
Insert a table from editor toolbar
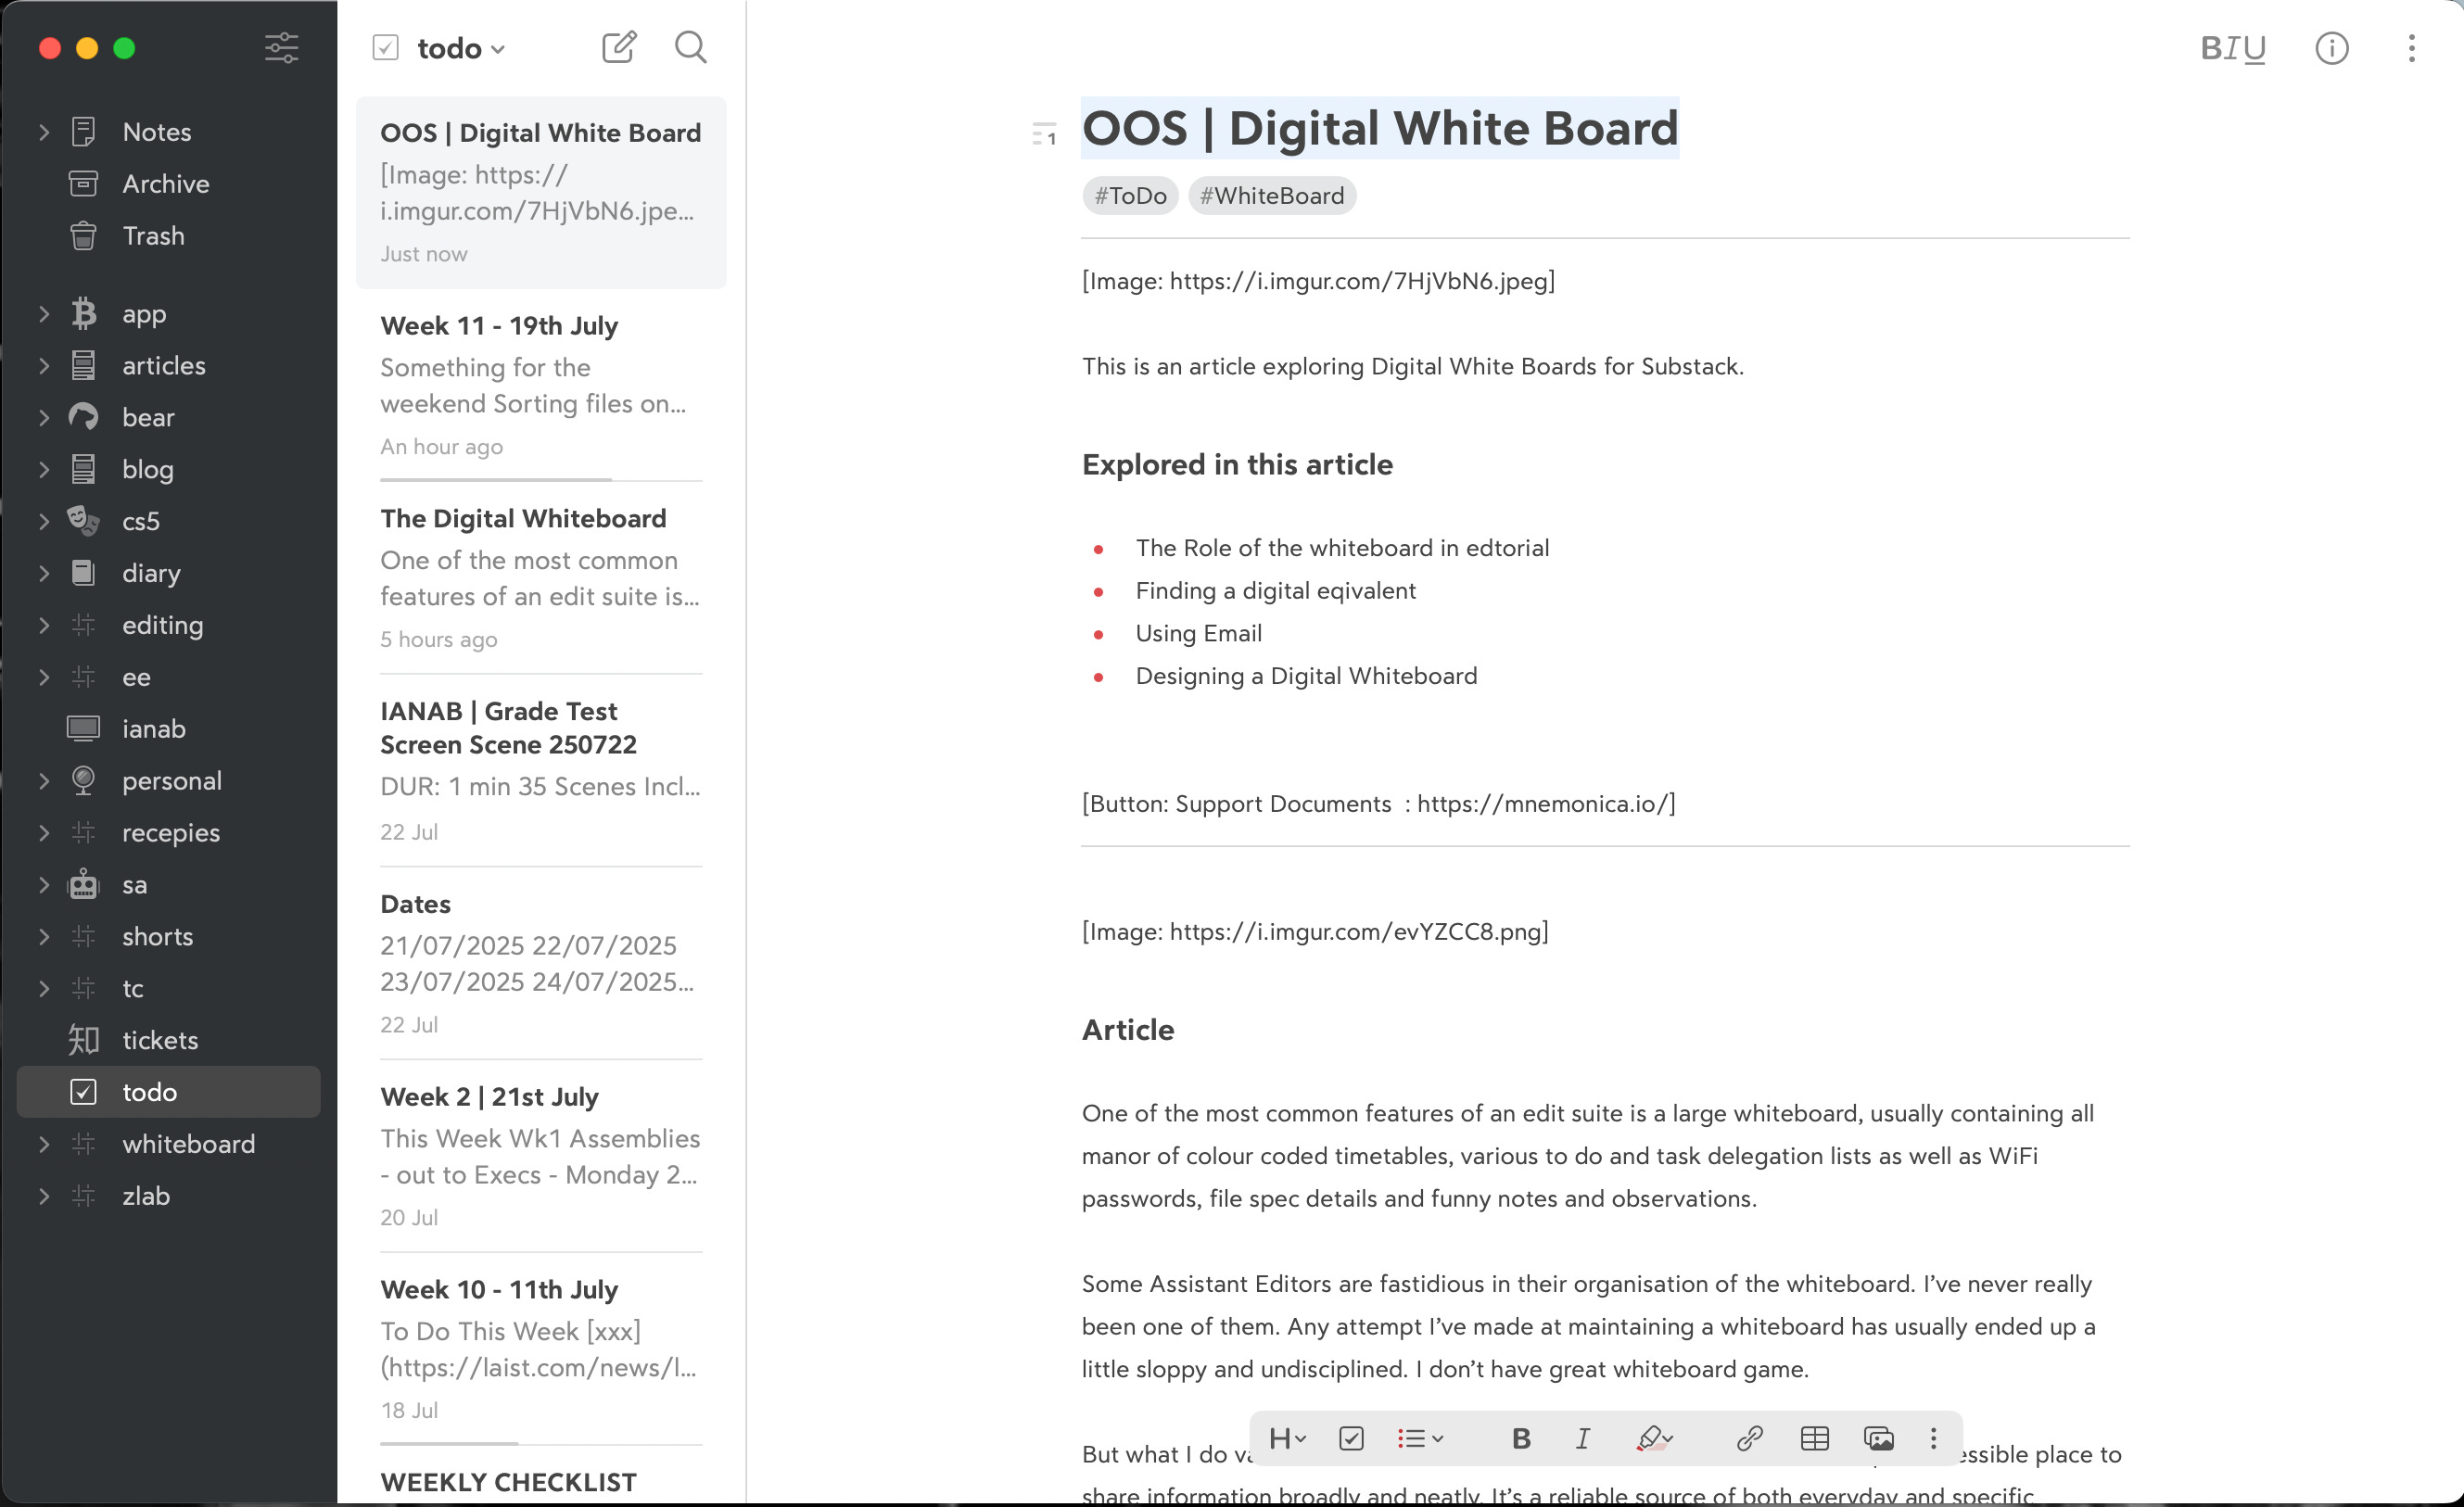[x=1814, y=1438]
